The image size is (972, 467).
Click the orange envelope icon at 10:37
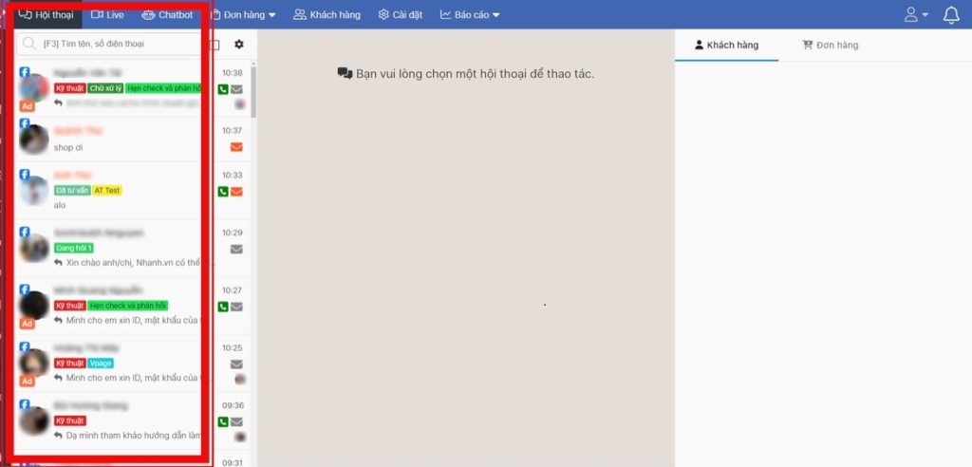(x=236, y=147)
